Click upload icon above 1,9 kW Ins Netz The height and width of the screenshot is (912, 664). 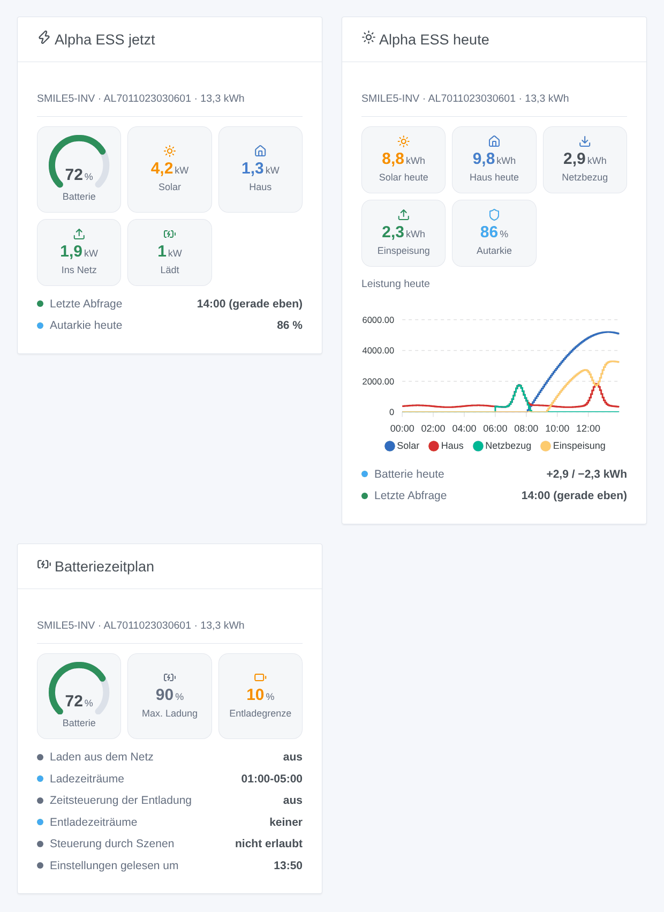point(79,234)
